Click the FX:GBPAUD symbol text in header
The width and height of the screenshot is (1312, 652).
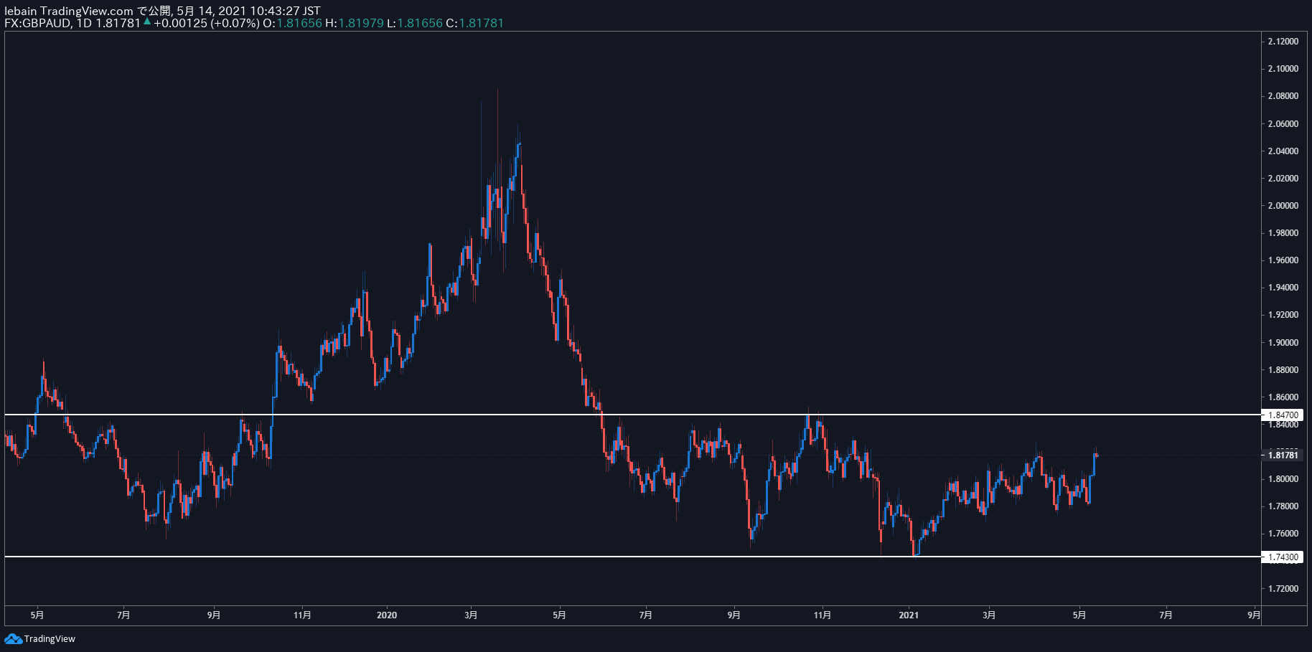(37, 23)
